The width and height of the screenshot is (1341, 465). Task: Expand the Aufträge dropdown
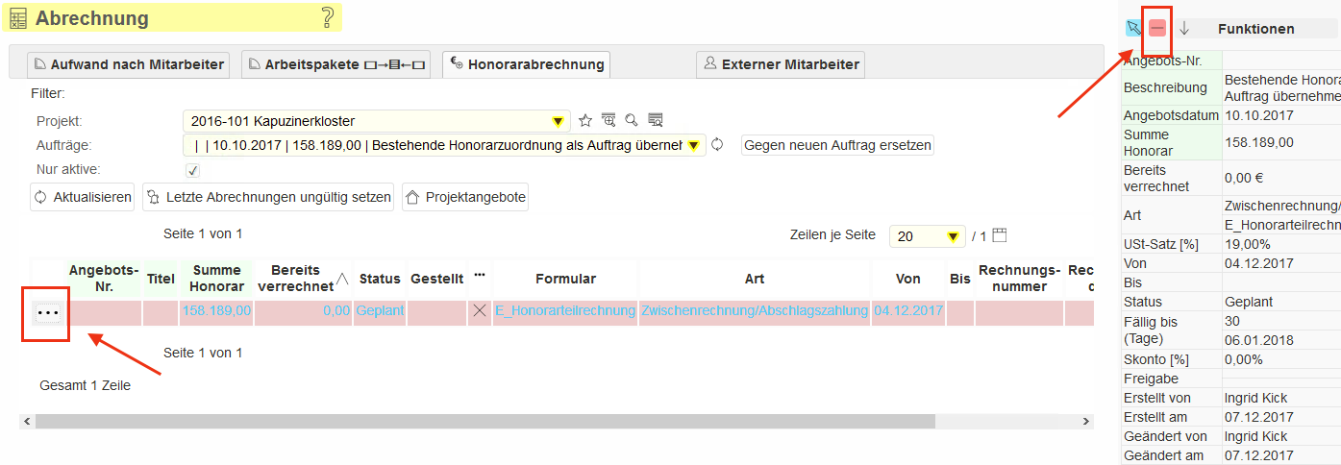click(692, 146)
